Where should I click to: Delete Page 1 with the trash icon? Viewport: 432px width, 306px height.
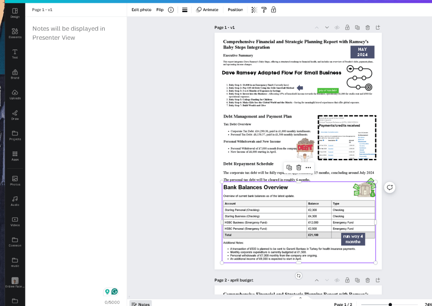point(367,27)
